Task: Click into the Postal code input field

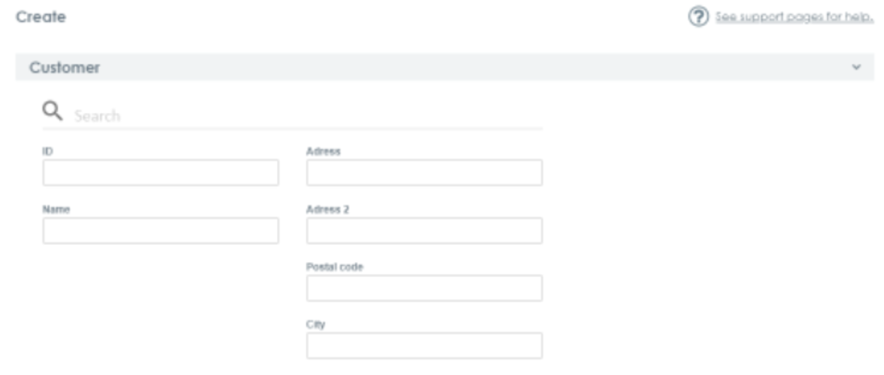Action: click(x=425, y=288)
